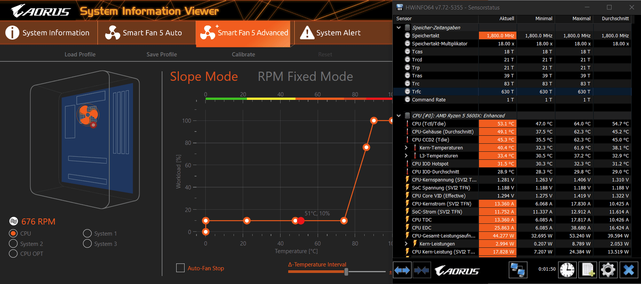Select the CPU-Kernstrom (SVI2 TFN) row

click(513, 204)
